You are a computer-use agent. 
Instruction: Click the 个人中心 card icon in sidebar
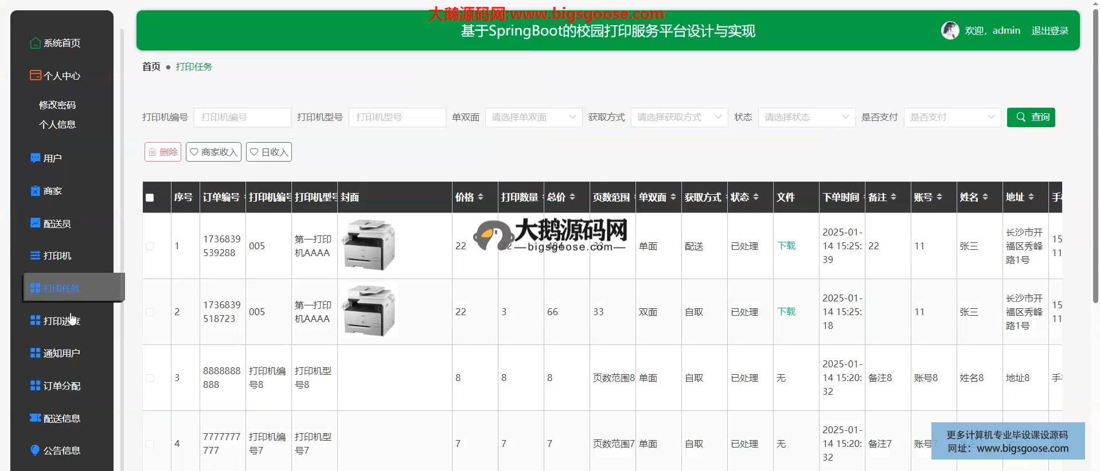click(35, 76)
